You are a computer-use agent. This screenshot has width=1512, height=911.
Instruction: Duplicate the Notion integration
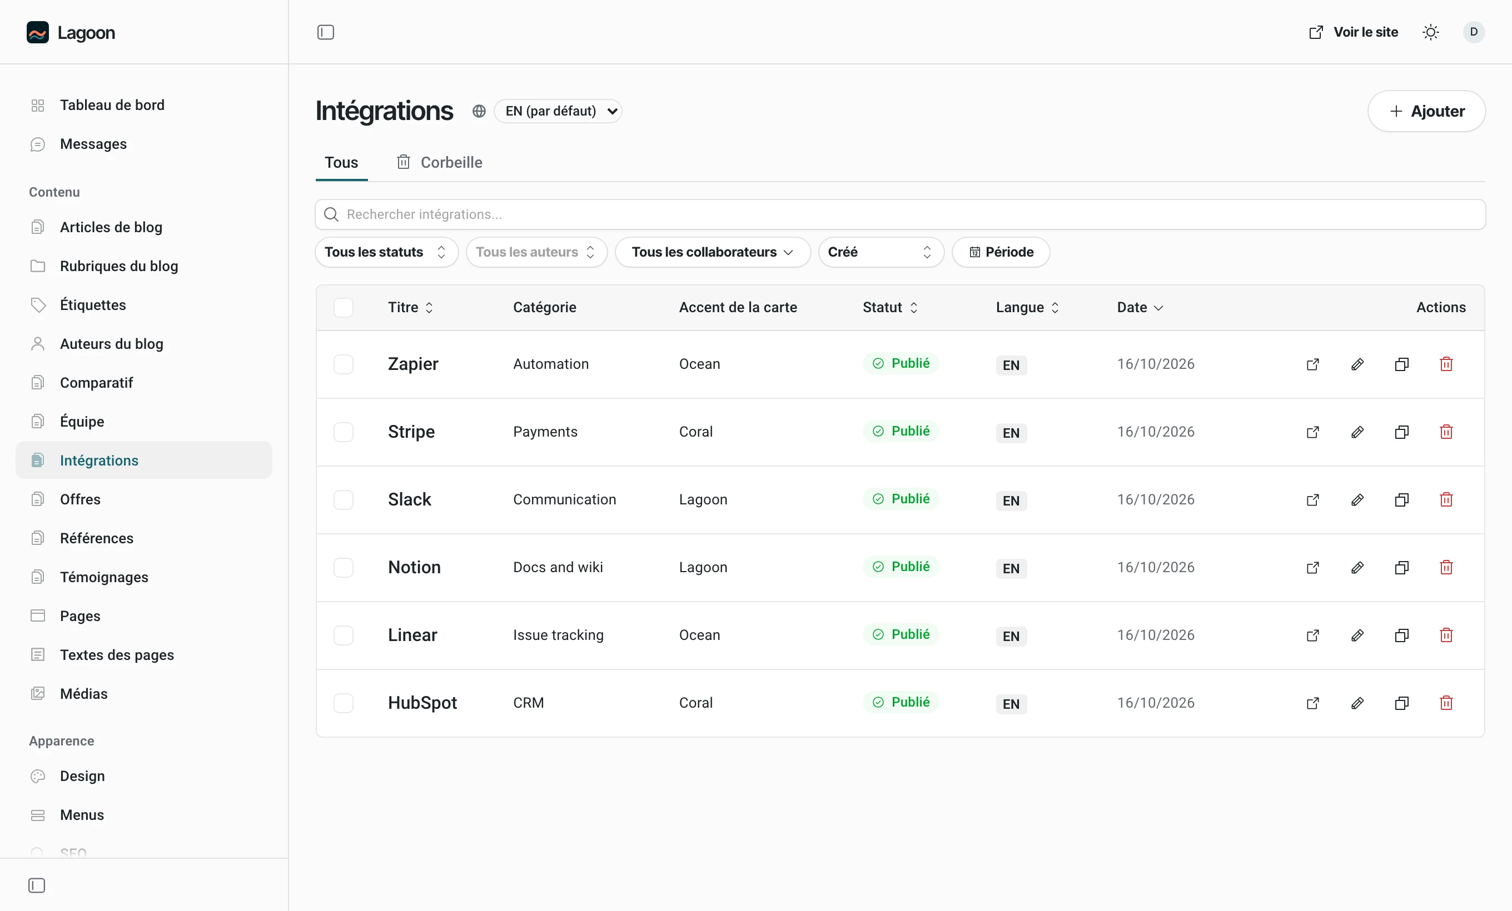tap(1401, 568)
